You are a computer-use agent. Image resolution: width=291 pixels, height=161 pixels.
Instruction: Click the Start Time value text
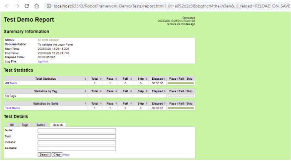click(x=53, y=49)
